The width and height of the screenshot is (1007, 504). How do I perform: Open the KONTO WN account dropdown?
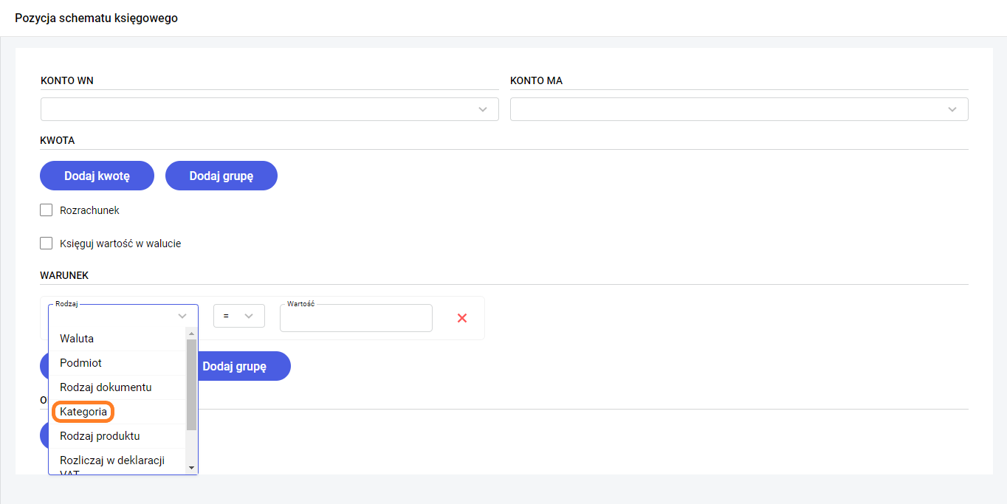pos(269,109)
